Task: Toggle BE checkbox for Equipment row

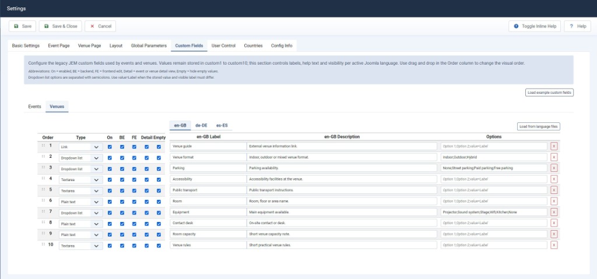Action: (122, 213)
